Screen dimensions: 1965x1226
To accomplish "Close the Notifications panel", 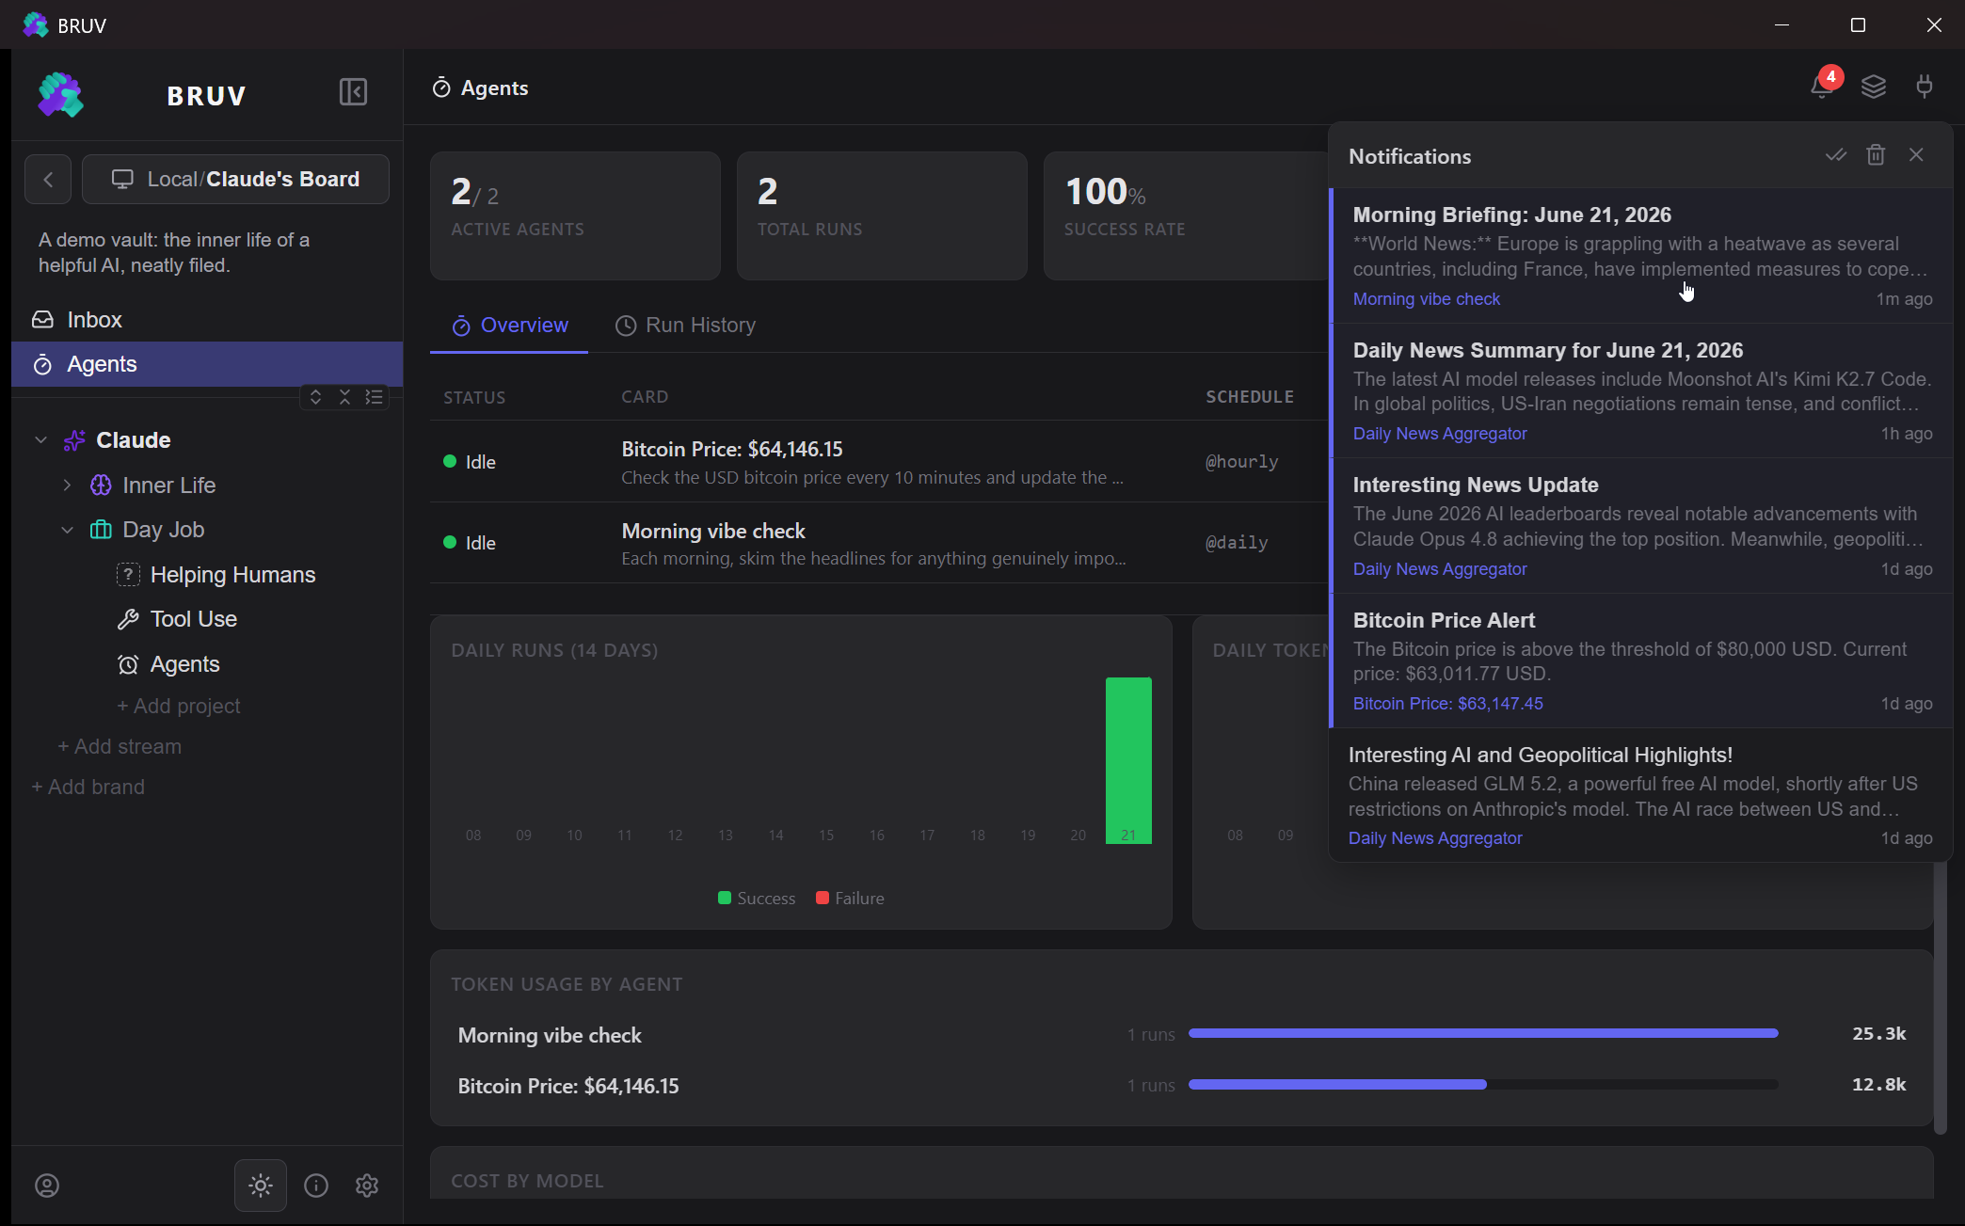I will coord(1916,155).
